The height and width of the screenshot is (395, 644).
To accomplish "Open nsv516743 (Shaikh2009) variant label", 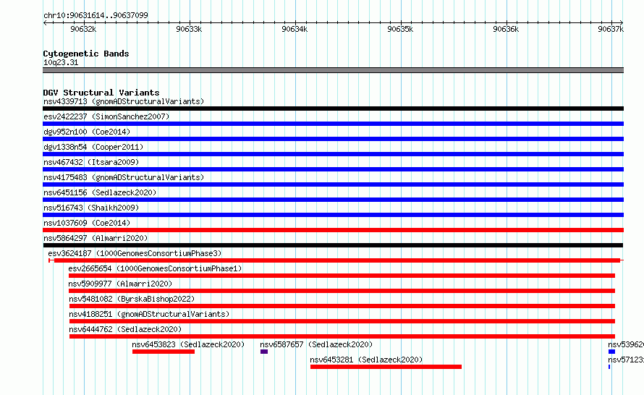I will point(91,208).
